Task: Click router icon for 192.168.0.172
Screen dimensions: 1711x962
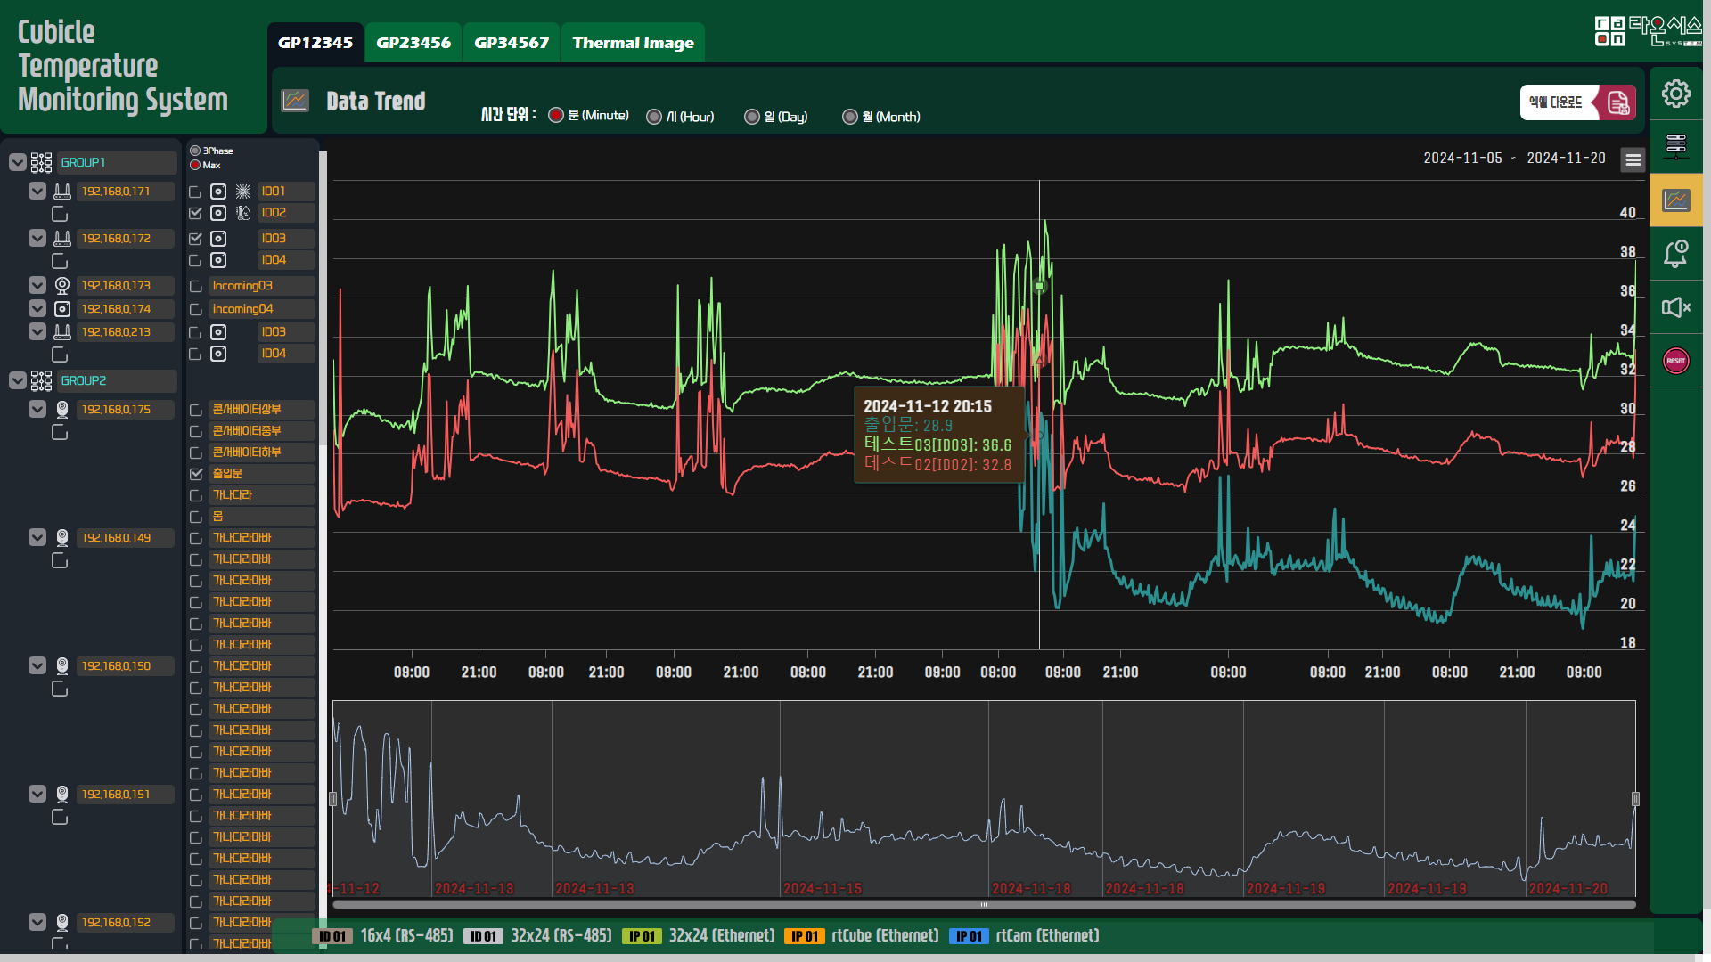Action: pos(62,238)
